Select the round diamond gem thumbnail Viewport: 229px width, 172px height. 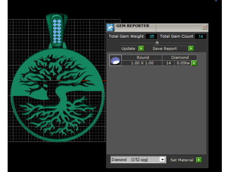pos(115,60)
